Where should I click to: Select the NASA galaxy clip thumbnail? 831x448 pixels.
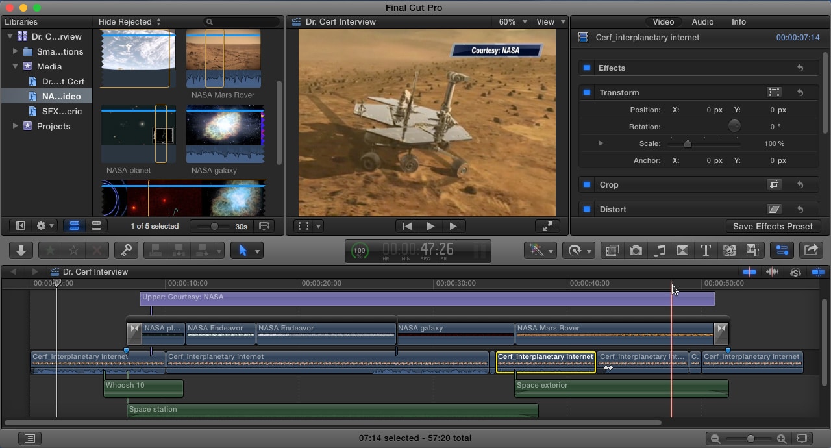tap(225, 133)
